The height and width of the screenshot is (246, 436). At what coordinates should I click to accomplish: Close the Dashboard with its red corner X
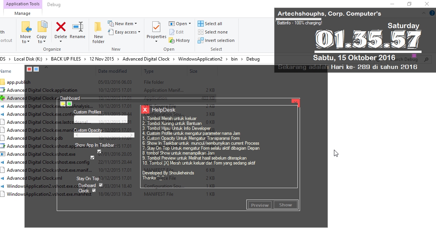pyautogui.click(x=295, y=102)
